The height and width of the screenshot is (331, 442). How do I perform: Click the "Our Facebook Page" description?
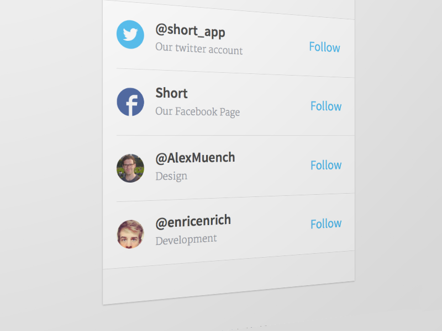197,111
